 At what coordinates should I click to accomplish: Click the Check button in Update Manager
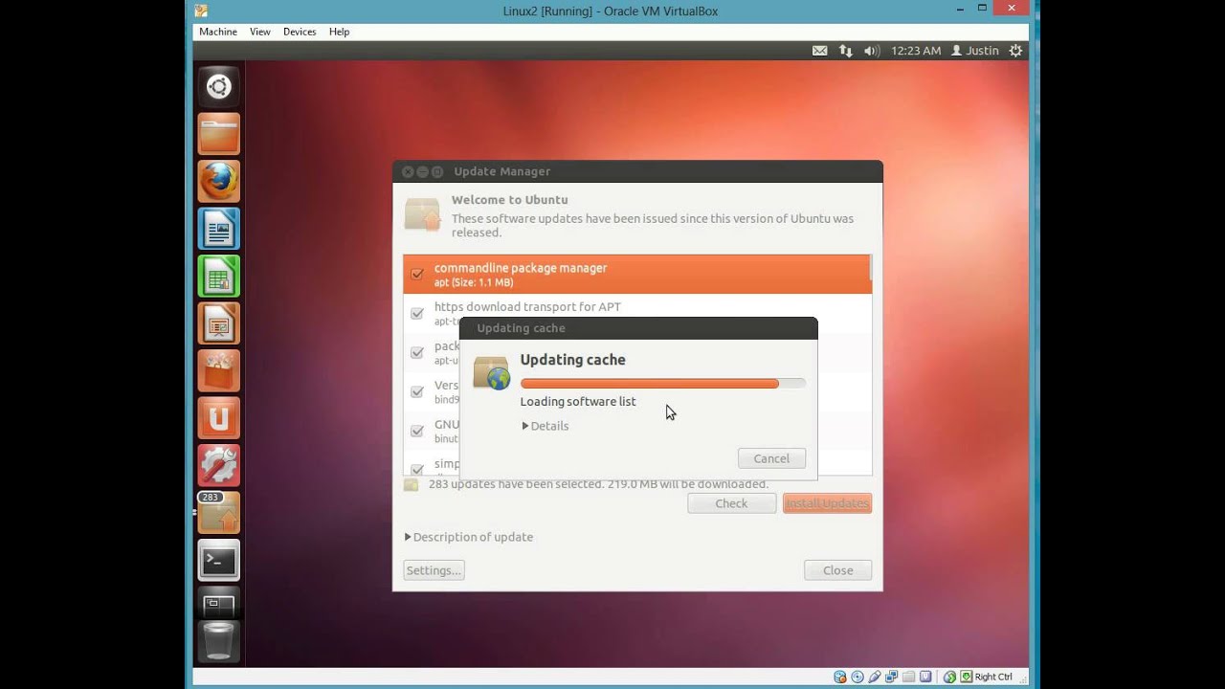tap(731, 503)
